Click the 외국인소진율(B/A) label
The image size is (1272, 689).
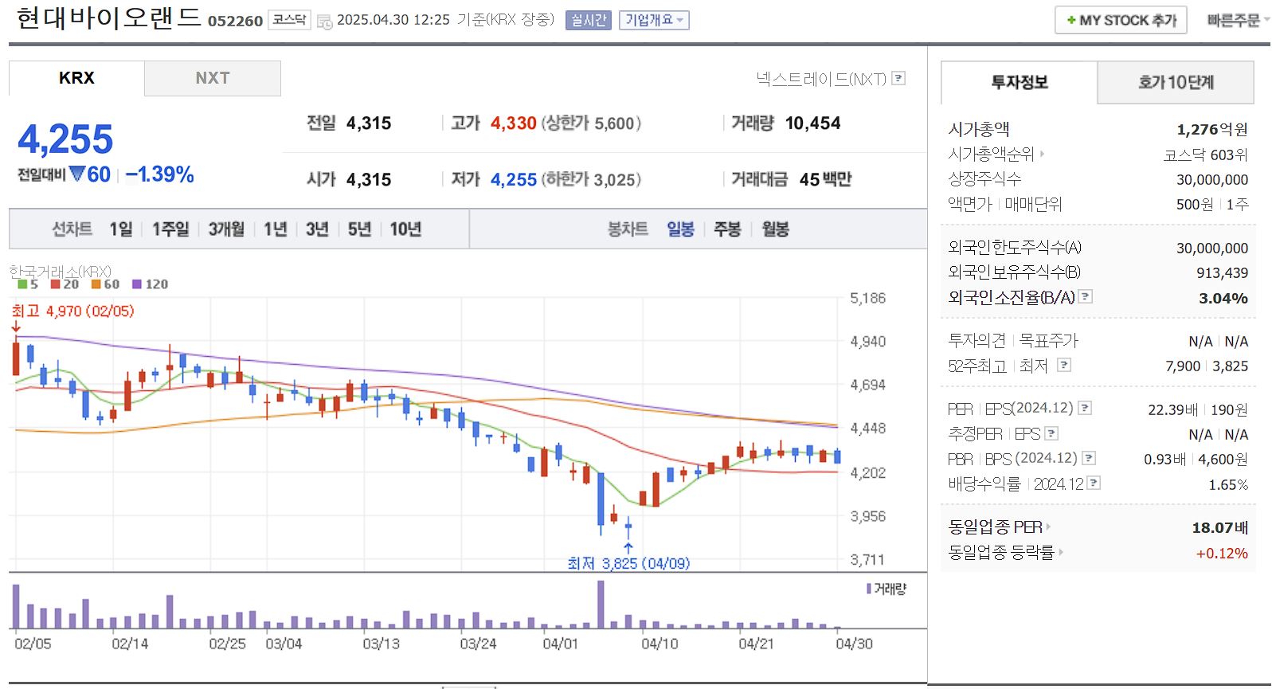1012,296
